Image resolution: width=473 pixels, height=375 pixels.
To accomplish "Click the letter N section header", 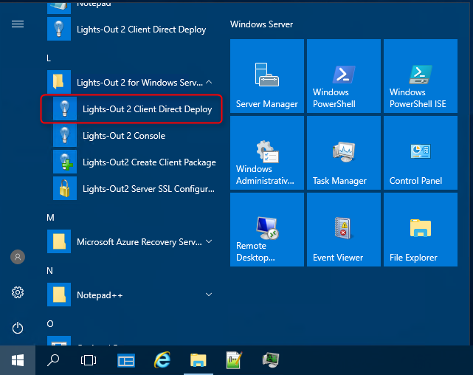I will [x=49, y=271].
